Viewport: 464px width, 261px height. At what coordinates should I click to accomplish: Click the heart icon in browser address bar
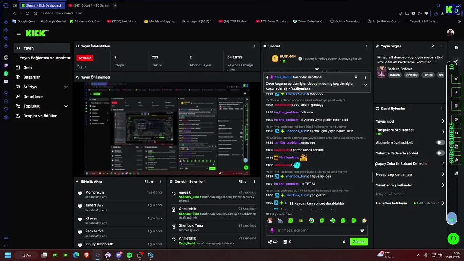pyautogui.click(x=426, y=13)
